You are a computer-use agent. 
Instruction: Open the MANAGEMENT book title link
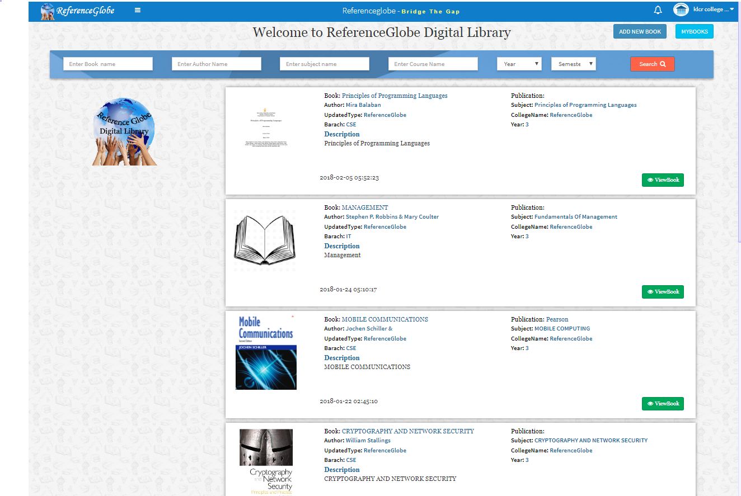(x=365, y=207)
